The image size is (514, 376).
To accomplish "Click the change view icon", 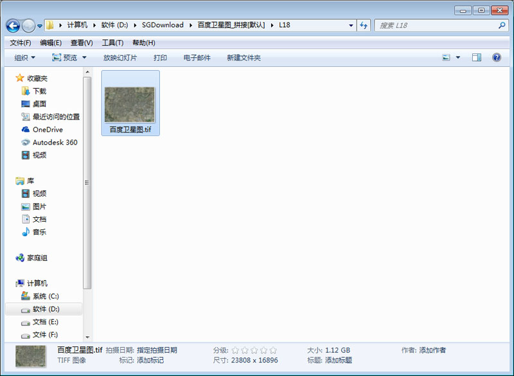I will tap(446, 58).
